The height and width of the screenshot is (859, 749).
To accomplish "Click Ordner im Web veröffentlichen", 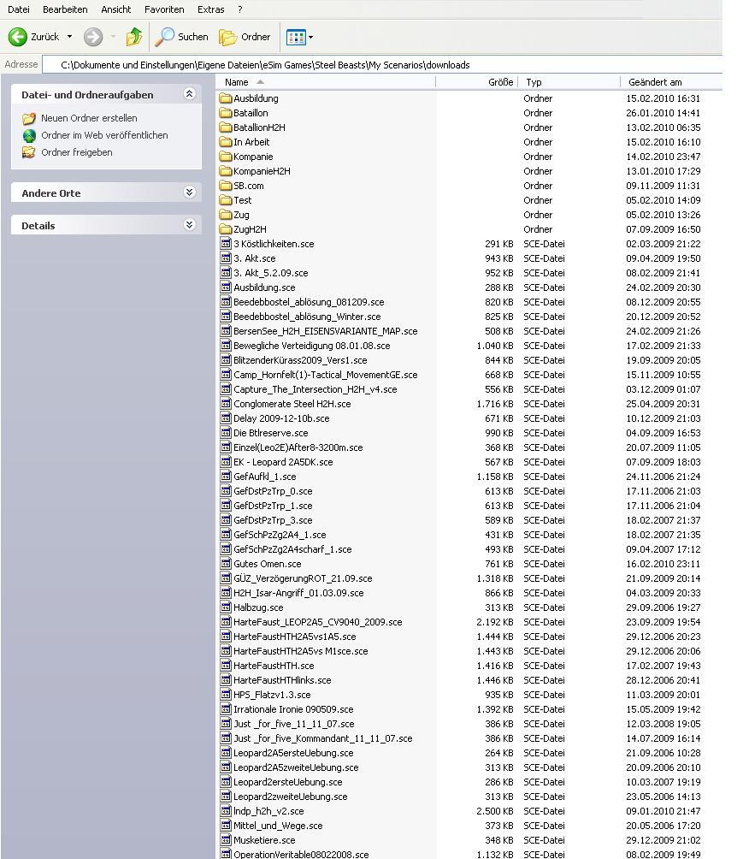I will tap(104, 135).
